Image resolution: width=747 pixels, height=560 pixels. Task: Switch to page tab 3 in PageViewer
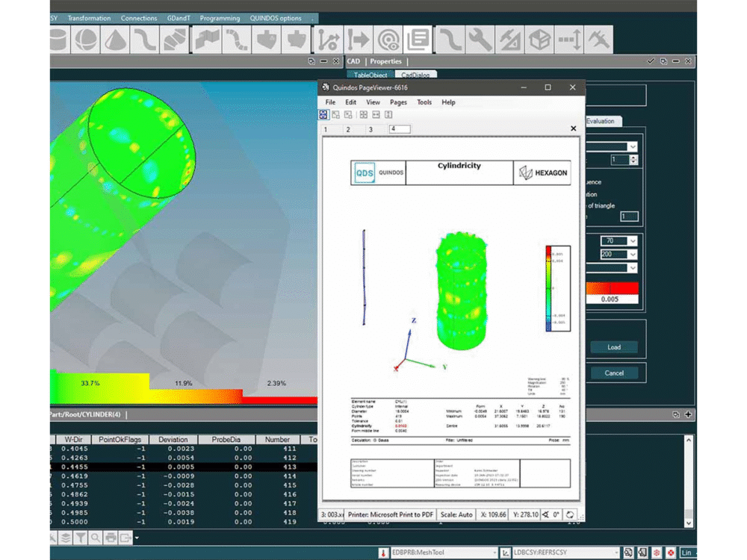(x=371, y=129)
